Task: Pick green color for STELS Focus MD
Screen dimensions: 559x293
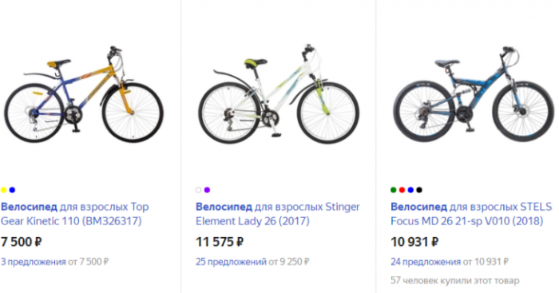Action: tap(394, 190)
